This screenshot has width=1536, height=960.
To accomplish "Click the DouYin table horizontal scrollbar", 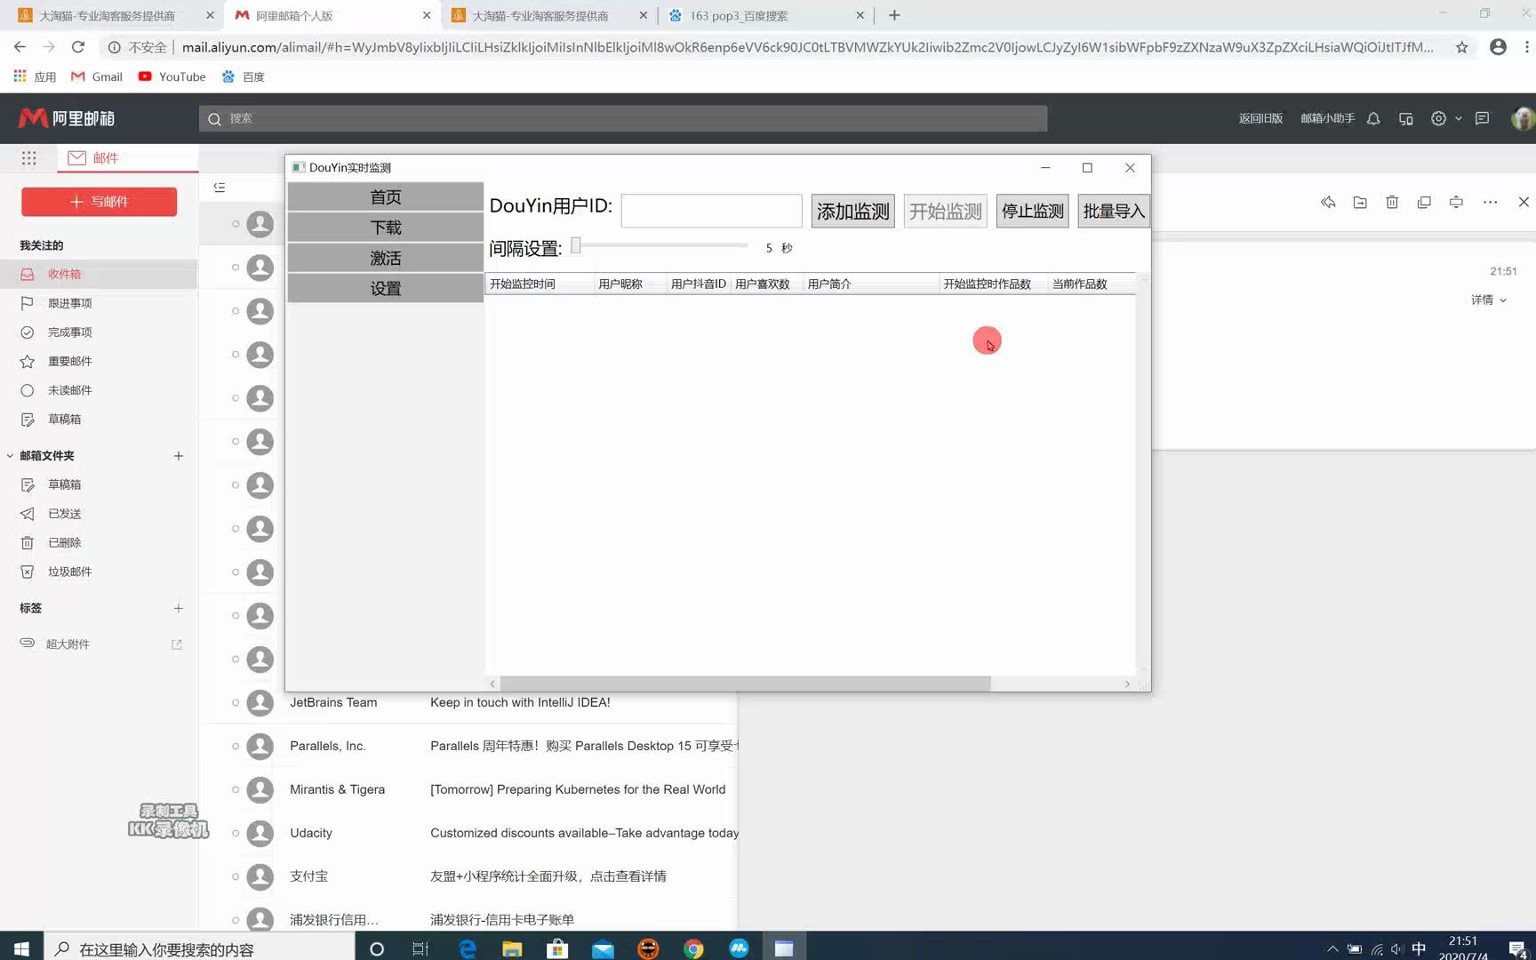I will pos(745,684).
